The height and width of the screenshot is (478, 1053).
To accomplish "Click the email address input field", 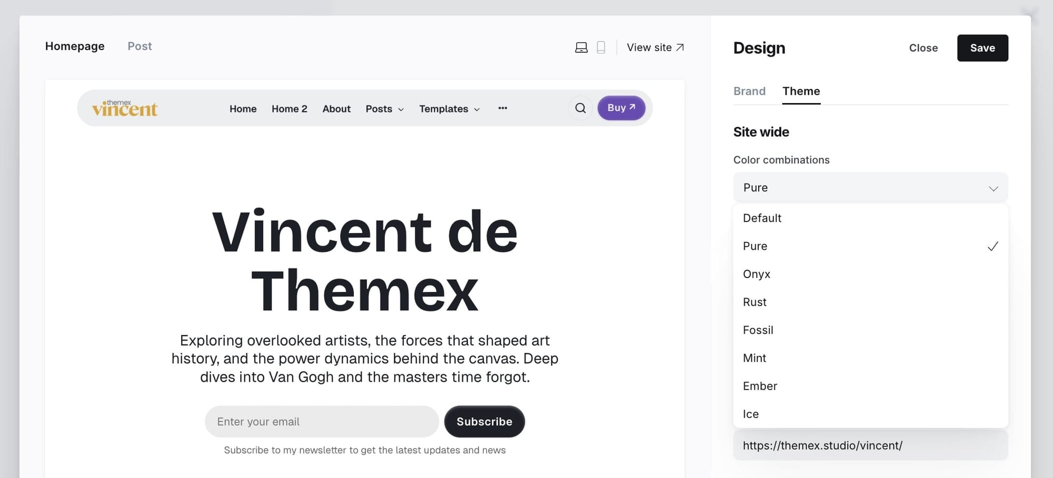I will (321, 421).
